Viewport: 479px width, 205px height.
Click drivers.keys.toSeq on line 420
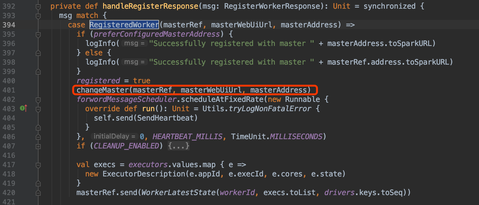363,193
